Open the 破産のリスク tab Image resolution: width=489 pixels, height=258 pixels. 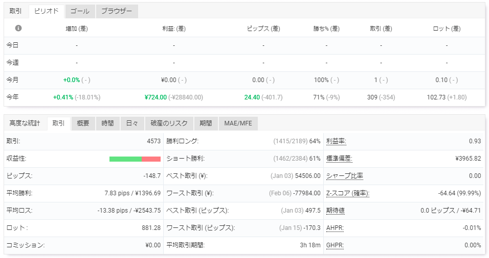click(x=169, y=123)
